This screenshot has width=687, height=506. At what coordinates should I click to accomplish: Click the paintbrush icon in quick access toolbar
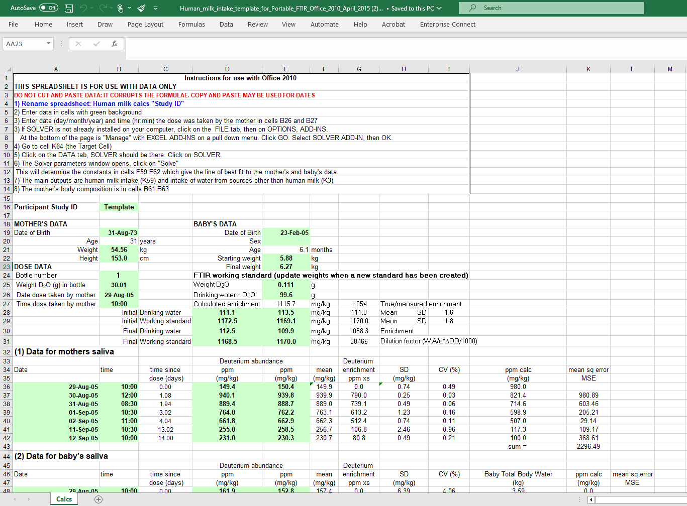click(x=142, y=8)
